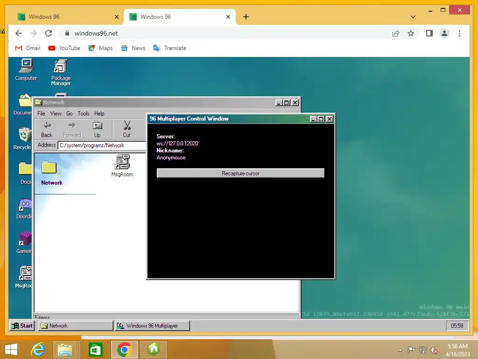Close the active Windows 96 browser tab

pos(228,17)
